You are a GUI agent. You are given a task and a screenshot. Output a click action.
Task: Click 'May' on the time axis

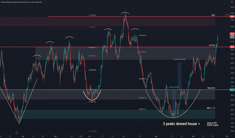[55, 136]
